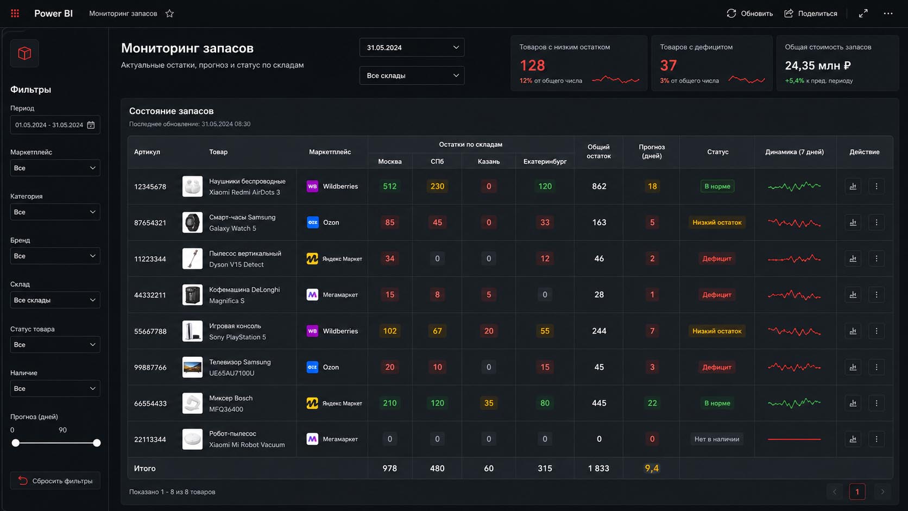Open row menu for Samsung Galaxy Watch 5
Image resolution: width=908 pixels, height=511 pixels.
[x=877, y=222]
